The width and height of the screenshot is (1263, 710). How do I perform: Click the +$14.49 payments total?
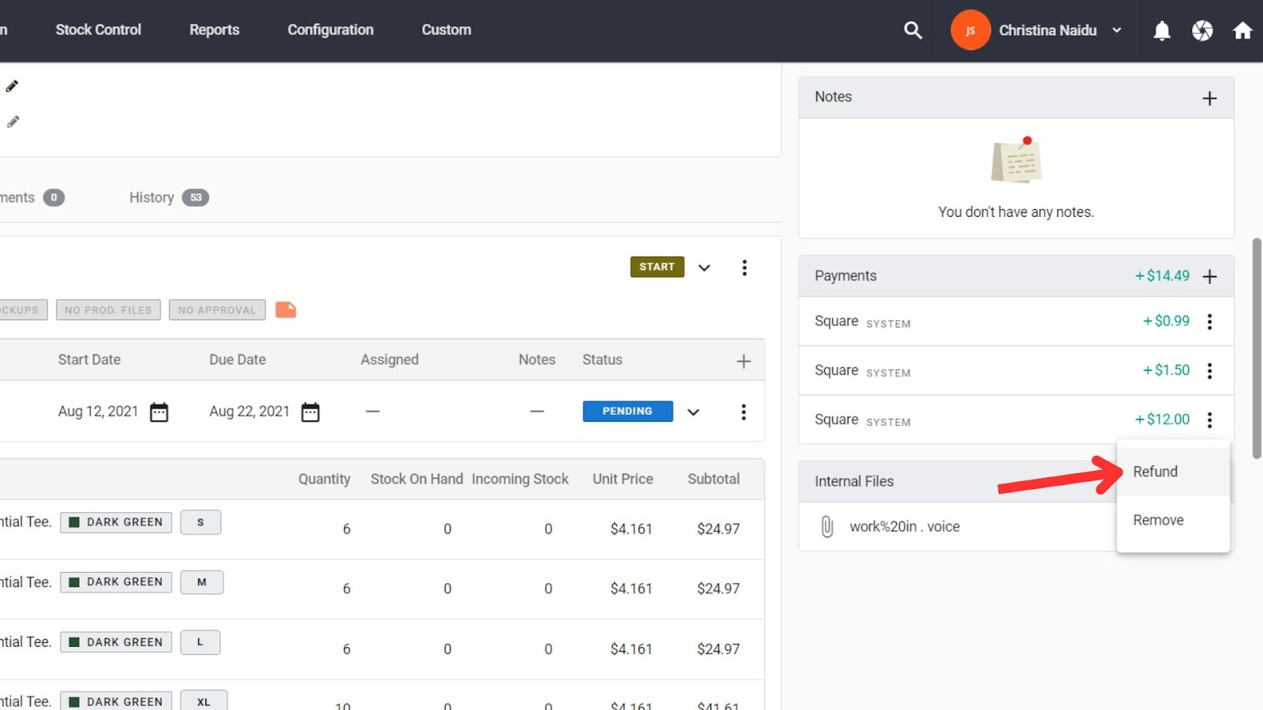[x=1162, y=275]
